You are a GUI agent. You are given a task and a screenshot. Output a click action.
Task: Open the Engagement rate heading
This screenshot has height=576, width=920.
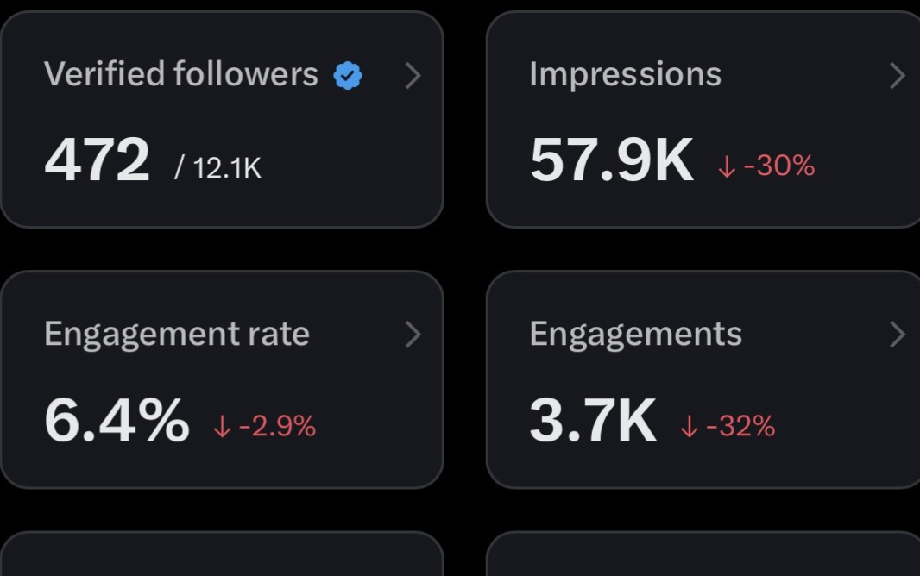[x=177, y=335]
